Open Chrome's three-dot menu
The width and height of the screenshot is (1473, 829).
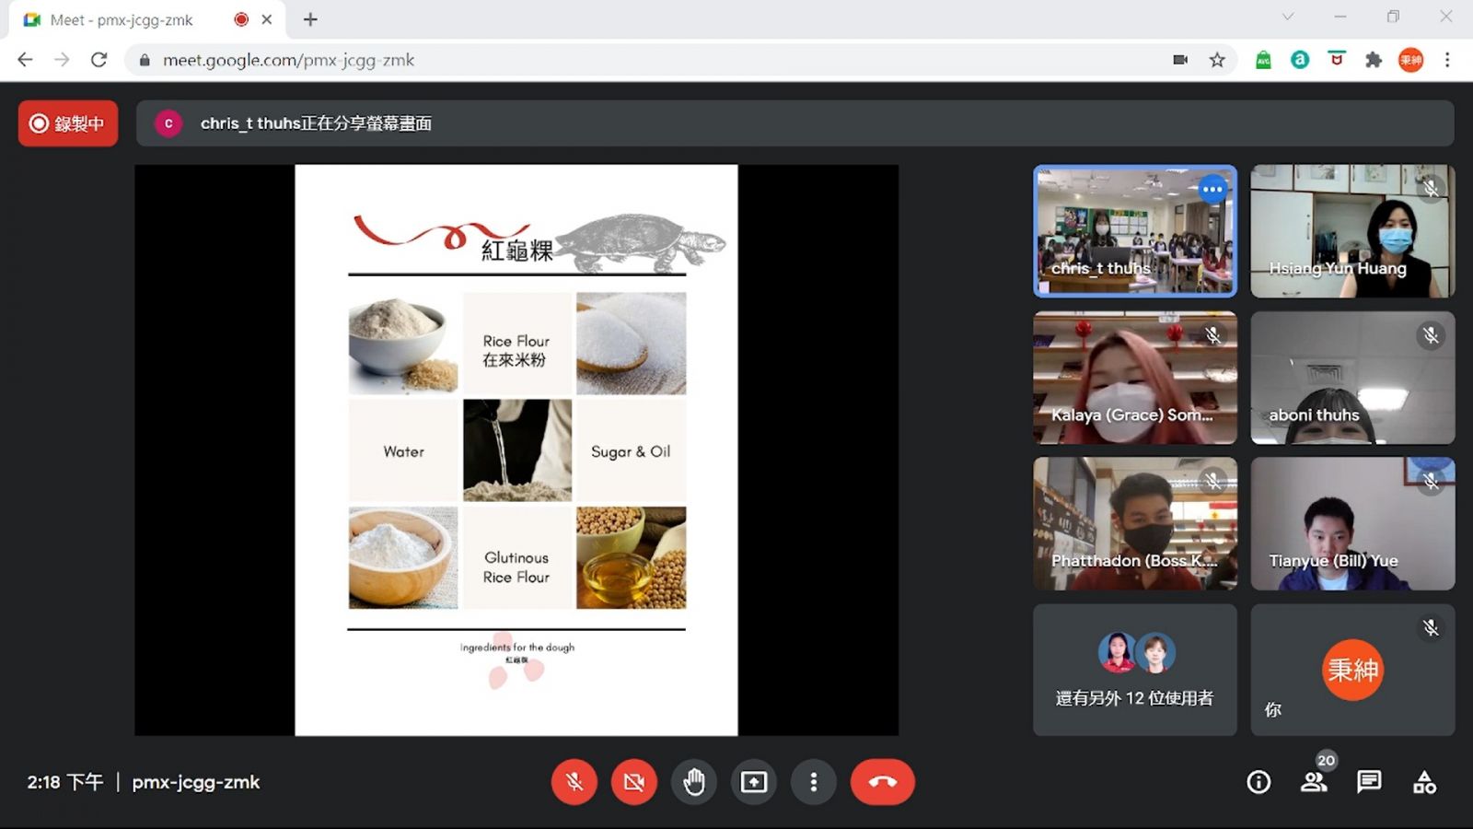[x=1447, y=60]
